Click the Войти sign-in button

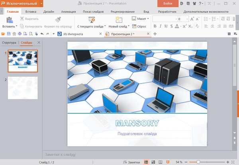(x=168, y=4)
